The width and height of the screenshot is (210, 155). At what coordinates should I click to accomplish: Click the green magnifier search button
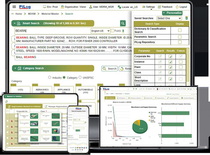pos(123,23)
